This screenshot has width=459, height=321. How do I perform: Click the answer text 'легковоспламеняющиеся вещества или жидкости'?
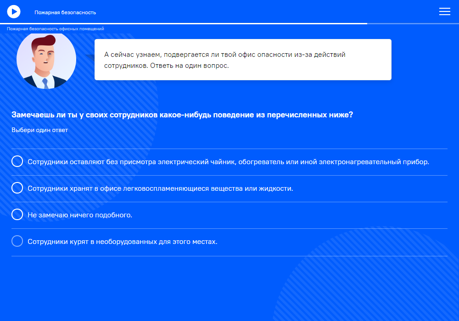(x=160, y=188)
